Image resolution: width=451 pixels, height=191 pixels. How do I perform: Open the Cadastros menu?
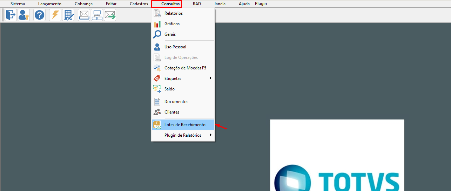(139, 4)
